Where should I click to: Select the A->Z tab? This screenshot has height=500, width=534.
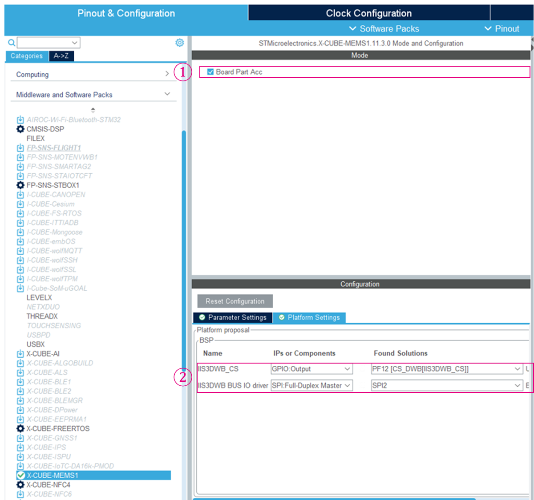[x=61, y=56]
